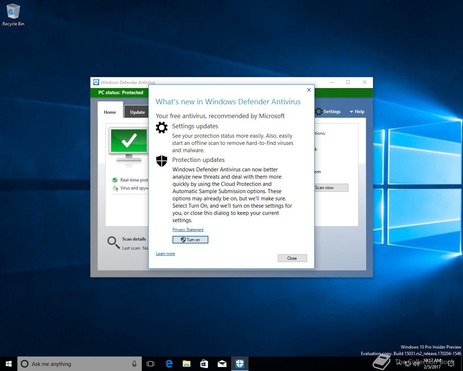Click the Scan now button

click(x=331, y=187)
